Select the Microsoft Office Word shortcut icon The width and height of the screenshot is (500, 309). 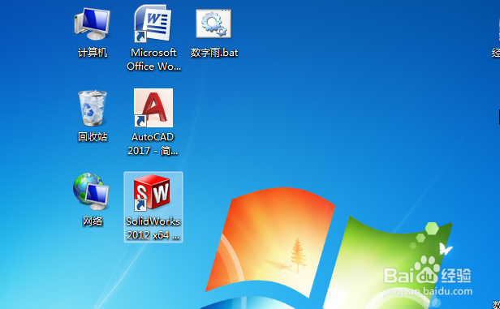point(153,24)
